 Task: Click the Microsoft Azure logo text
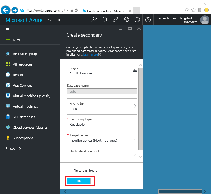[x=24, y=20]
